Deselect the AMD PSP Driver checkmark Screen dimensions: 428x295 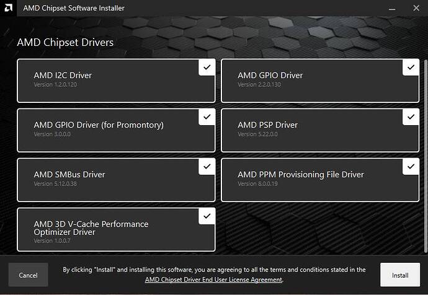click(411, 117)
